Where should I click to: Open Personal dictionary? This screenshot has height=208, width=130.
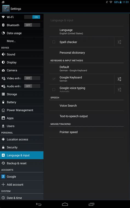coord(86,53)
